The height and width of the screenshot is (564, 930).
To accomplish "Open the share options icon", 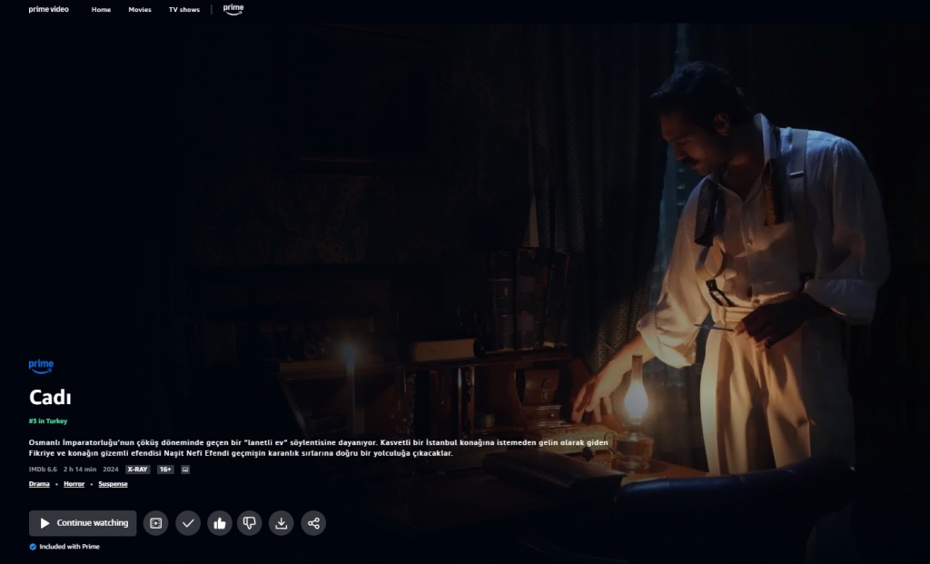I will (312, 523).
